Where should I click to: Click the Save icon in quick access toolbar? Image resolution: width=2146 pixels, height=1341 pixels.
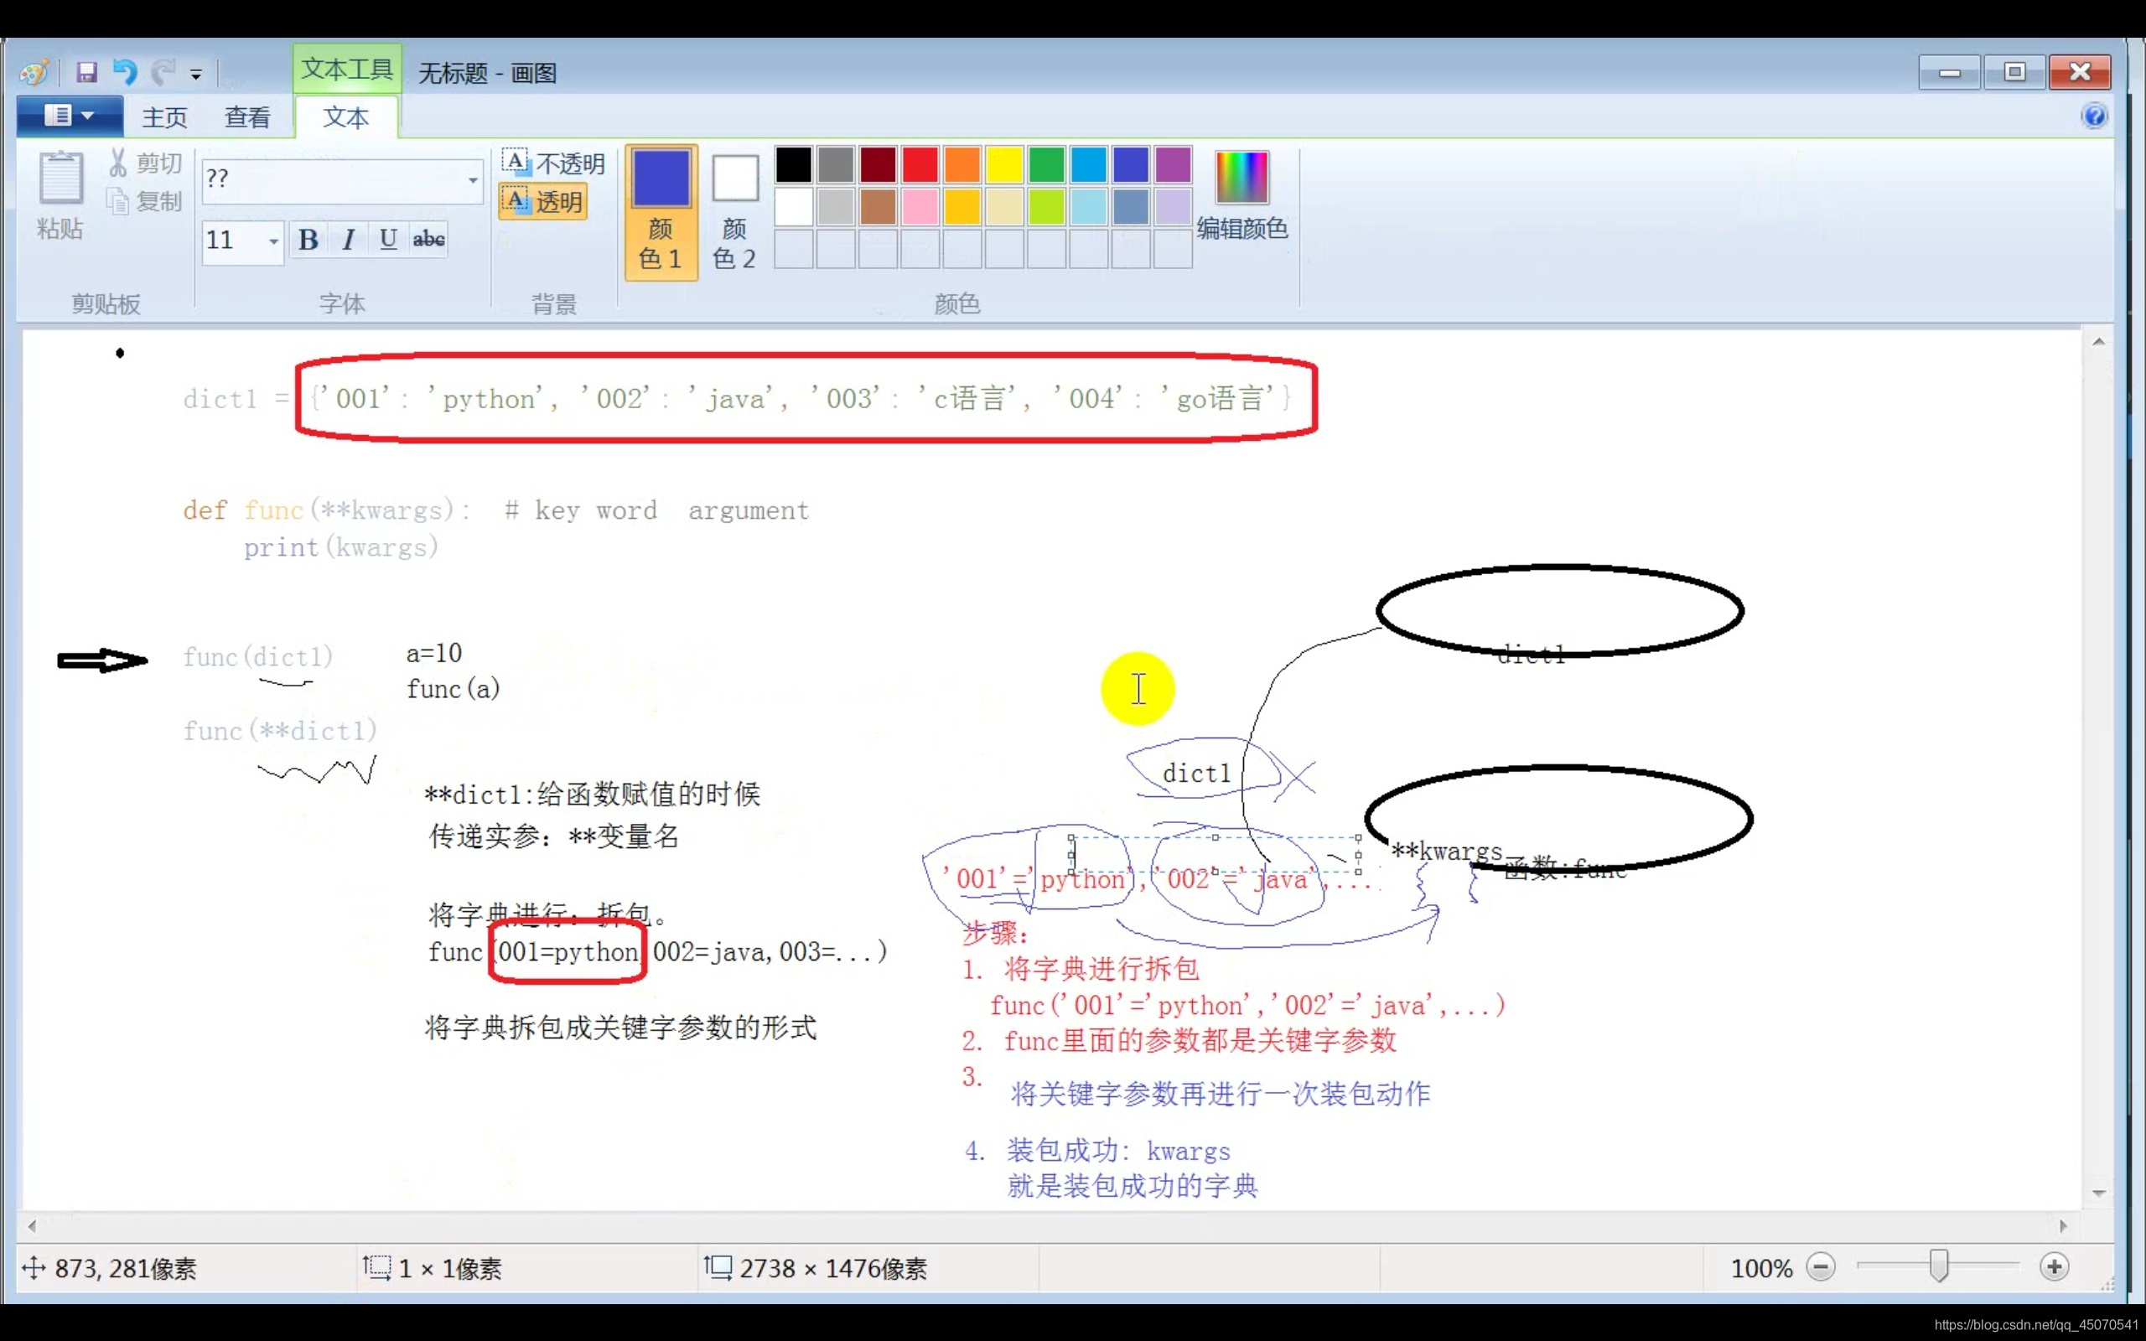click(86, 72)
